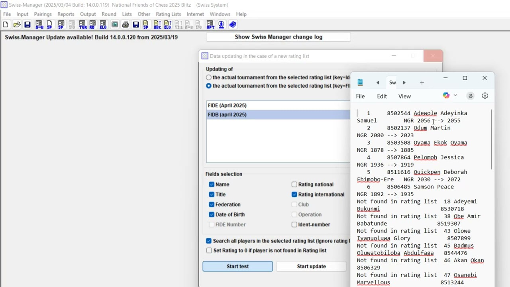Screen dimensions: 510x287
Task: Open Notepad settings gear icon
Action: [485, 96]
